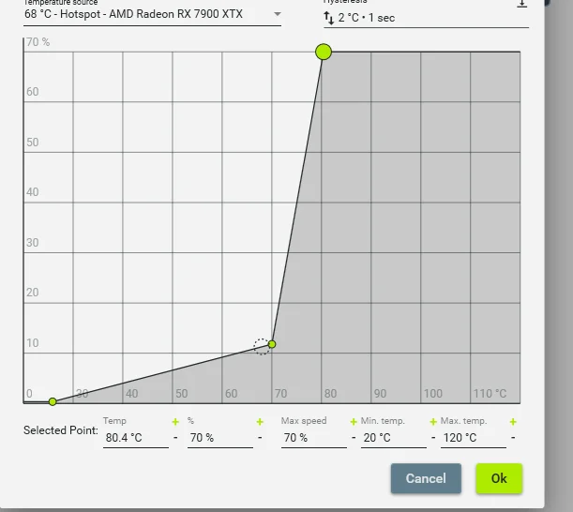
Task: Click the Min. temp. field showing 20 °C
Action: (x=394, y=437)
